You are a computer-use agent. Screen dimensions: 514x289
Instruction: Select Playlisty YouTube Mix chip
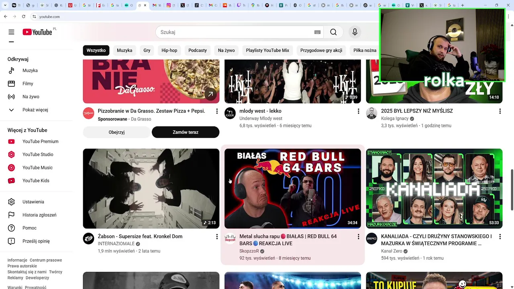(267, 50)
